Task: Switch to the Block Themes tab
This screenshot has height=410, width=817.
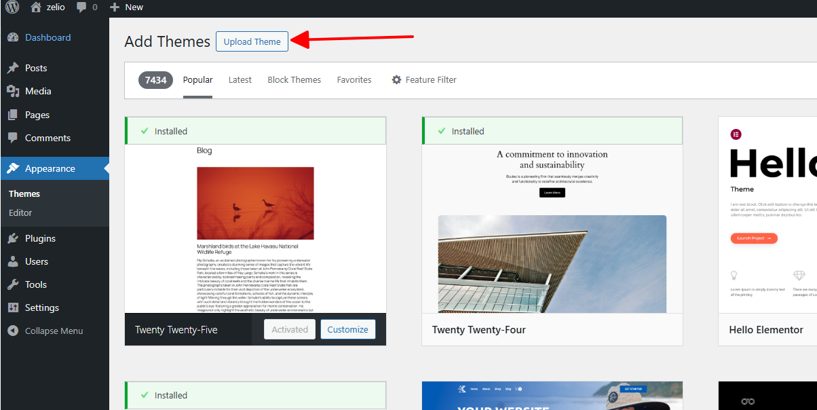Action: [x=294, y=79]
